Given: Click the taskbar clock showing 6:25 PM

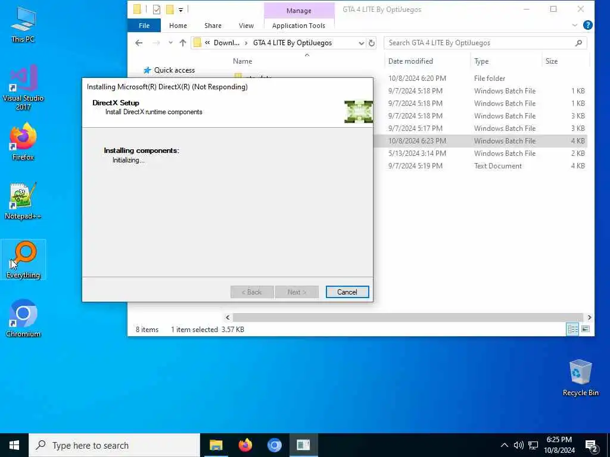Looking at the screenshot, I should (x=559, y=445).
